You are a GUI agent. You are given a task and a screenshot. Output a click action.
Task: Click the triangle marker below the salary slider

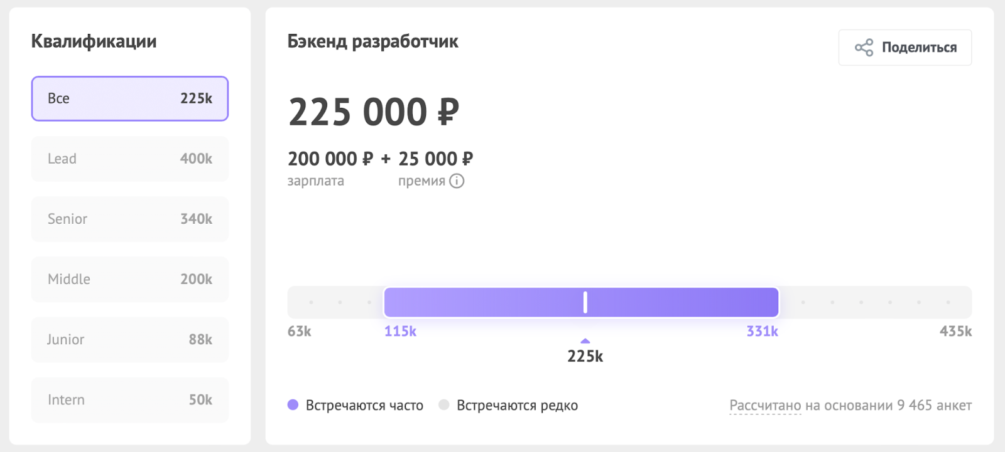pos(584,341)
